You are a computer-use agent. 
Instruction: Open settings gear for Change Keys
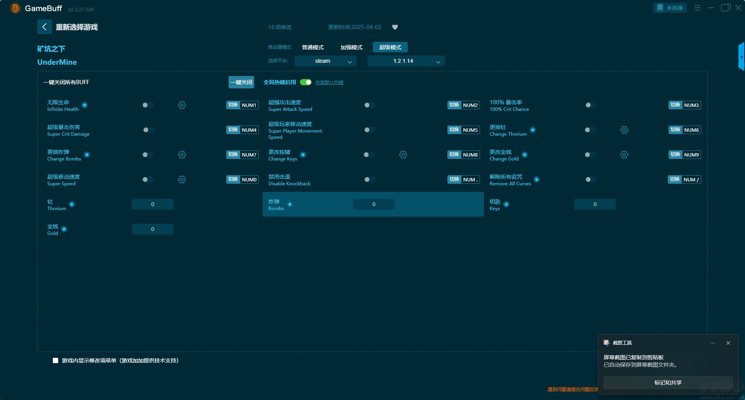click(x=403, y=155)
